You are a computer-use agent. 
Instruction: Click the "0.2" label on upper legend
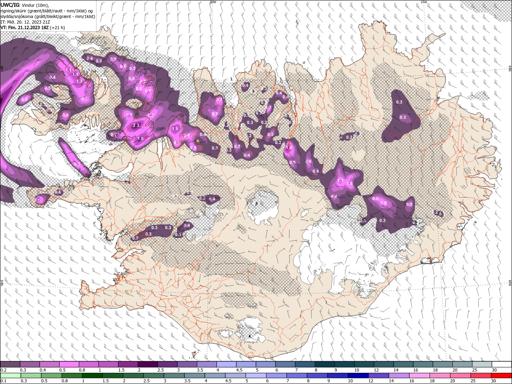pos(4,370)
